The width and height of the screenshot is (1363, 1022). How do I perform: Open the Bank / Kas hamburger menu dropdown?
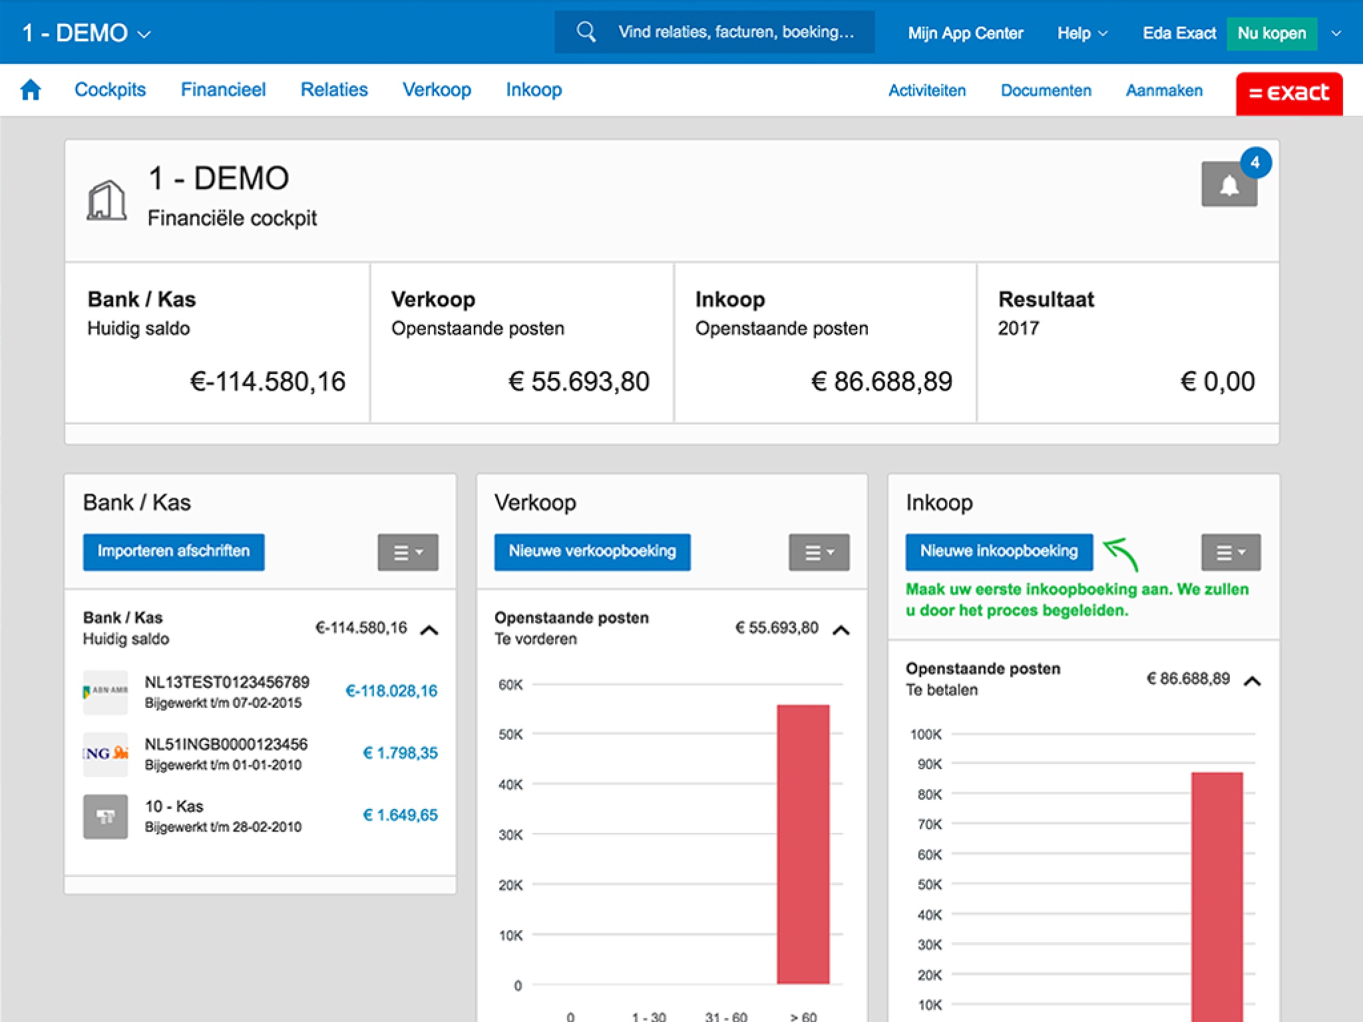pos(408,552)
